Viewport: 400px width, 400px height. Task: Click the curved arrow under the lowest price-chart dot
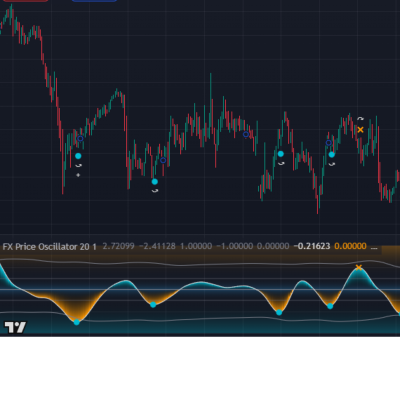[x=154, y=190]
